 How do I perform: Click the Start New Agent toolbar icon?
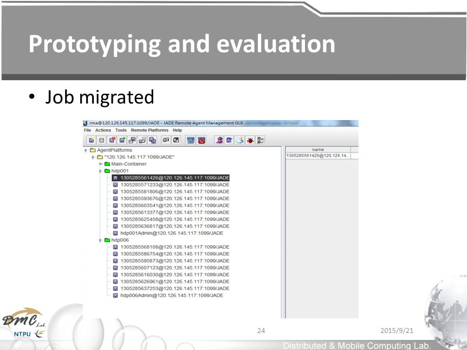click(91, 140)
